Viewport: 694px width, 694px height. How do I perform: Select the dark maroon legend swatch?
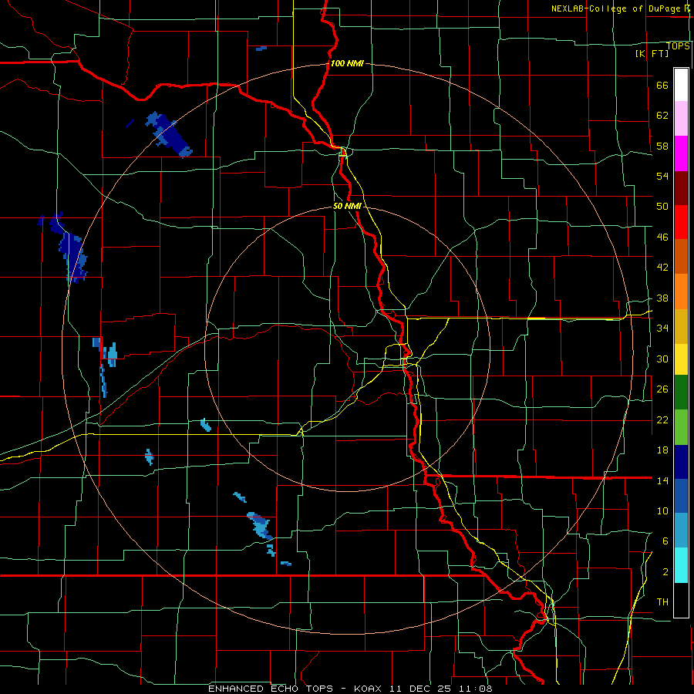point(681,188)
